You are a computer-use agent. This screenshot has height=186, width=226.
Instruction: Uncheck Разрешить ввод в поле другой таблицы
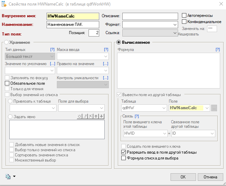124,152
